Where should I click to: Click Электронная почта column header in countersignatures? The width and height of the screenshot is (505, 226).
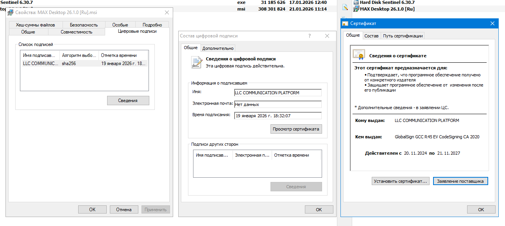(x=252, y=155)
